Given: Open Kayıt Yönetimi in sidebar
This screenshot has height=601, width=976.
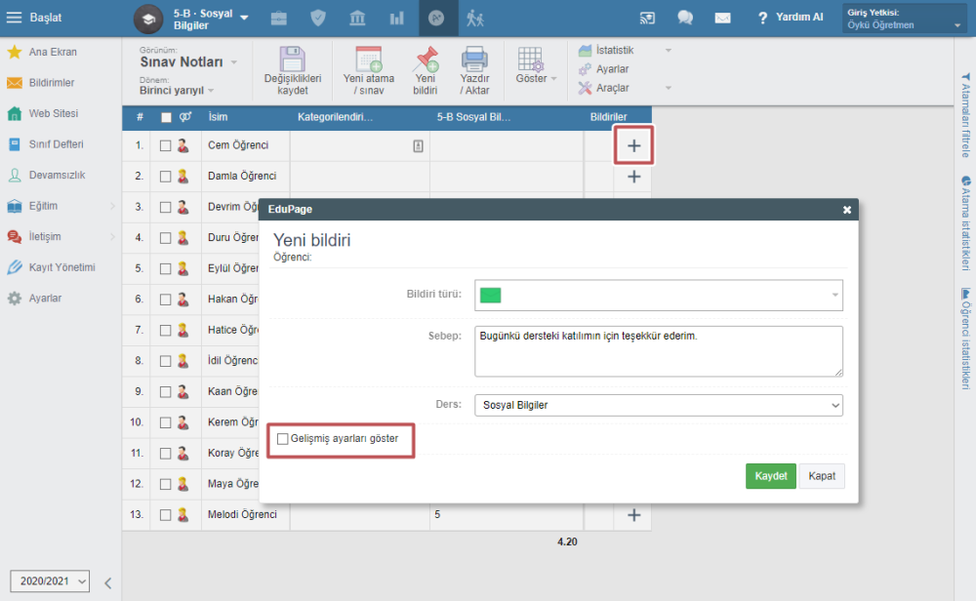Looking at the screenshot, I should (x=61, y=267).
